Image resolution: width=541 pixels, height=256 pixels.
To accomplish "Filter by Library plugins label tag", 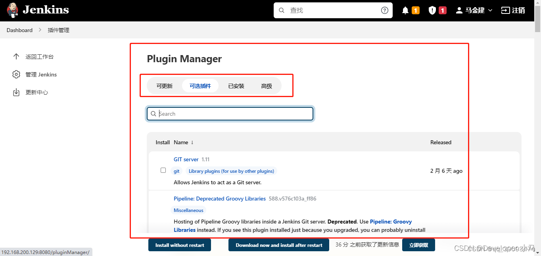I will (x=231, y=171).
